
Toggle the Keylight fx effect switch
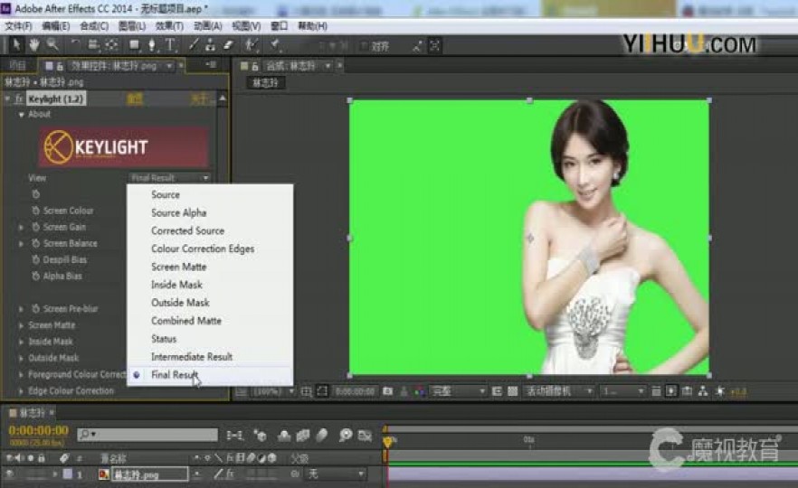tap(19, 99)
